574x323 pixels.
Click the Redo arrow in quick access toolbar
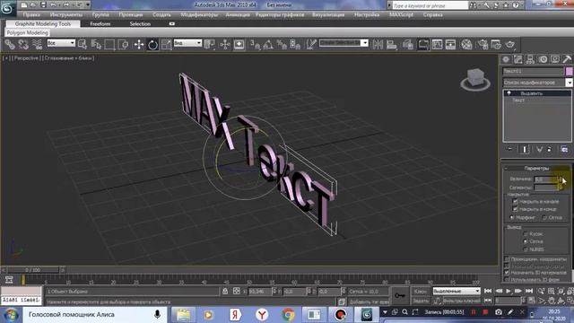[66, 5]
